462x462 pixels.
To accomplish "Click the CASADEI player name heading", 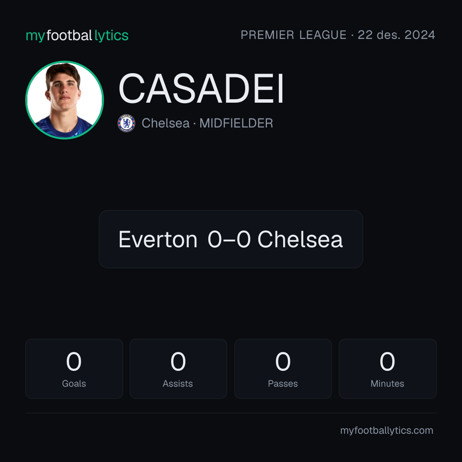I will 201,89.
